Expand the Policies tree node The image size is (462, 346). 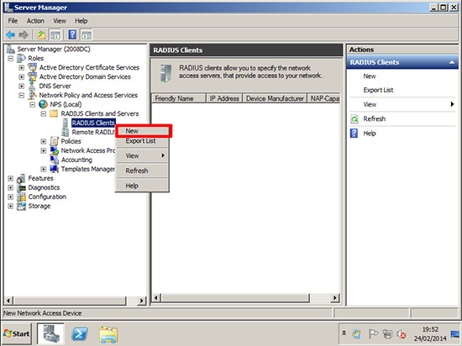click(44, 141)
